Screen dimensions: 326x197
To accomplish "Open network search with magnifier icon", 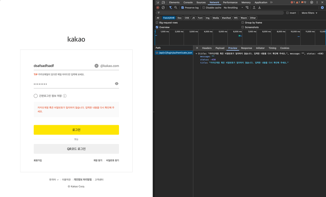I will (176, 8).
